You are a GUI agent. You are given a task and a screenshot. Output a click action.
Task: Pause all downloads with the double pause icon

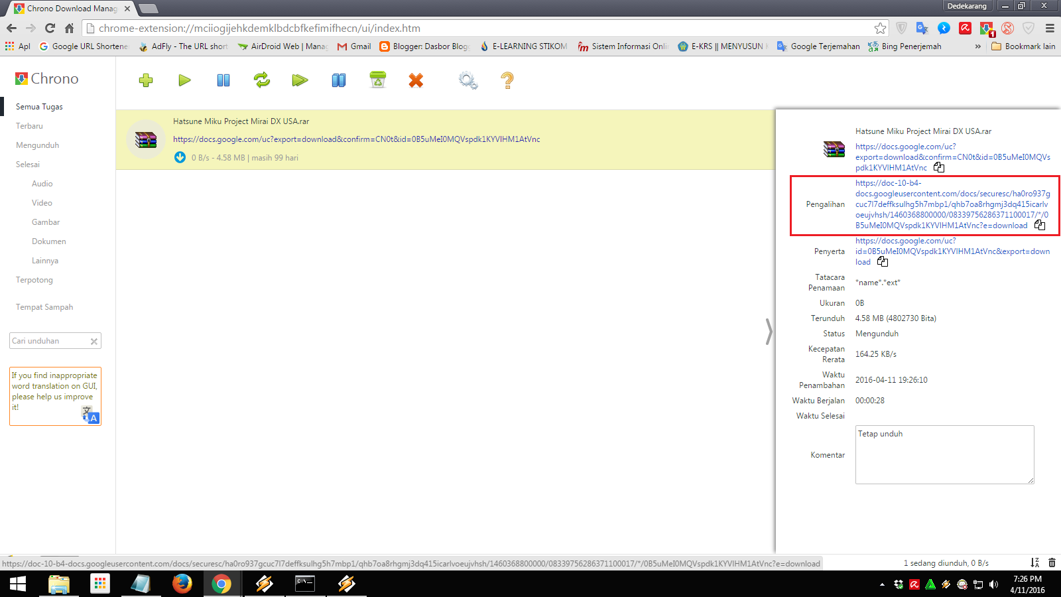(x=339, y=80)
